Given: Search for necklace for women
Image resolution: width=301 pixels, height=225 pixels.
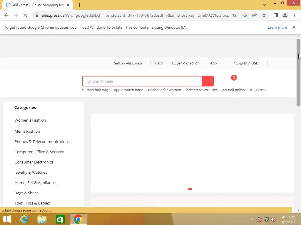Looking at the screenshot, I should click(165, 90).
